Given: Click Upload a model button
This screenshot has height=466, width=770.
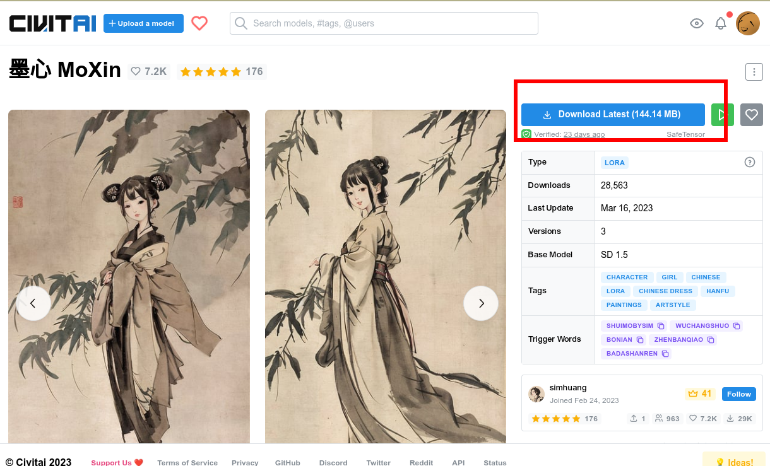Looking at the screenshot, I should tap(143, 23).
